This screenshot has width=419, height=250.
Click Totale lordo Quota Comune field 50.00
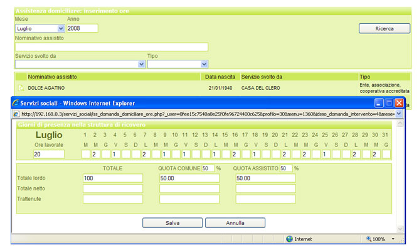coord(189,178)
